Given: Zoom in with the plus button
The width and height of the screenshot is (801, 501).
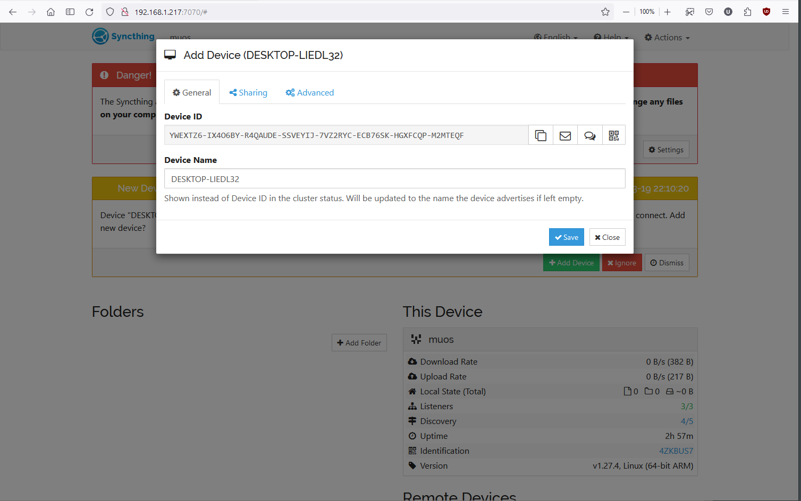Looking at the screenshot, I should tap(668, 12).
